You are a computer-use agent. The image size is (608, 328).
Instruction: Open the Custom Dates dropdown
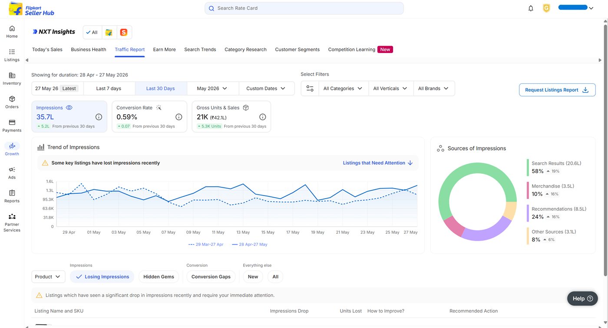[x=267, y=88]
